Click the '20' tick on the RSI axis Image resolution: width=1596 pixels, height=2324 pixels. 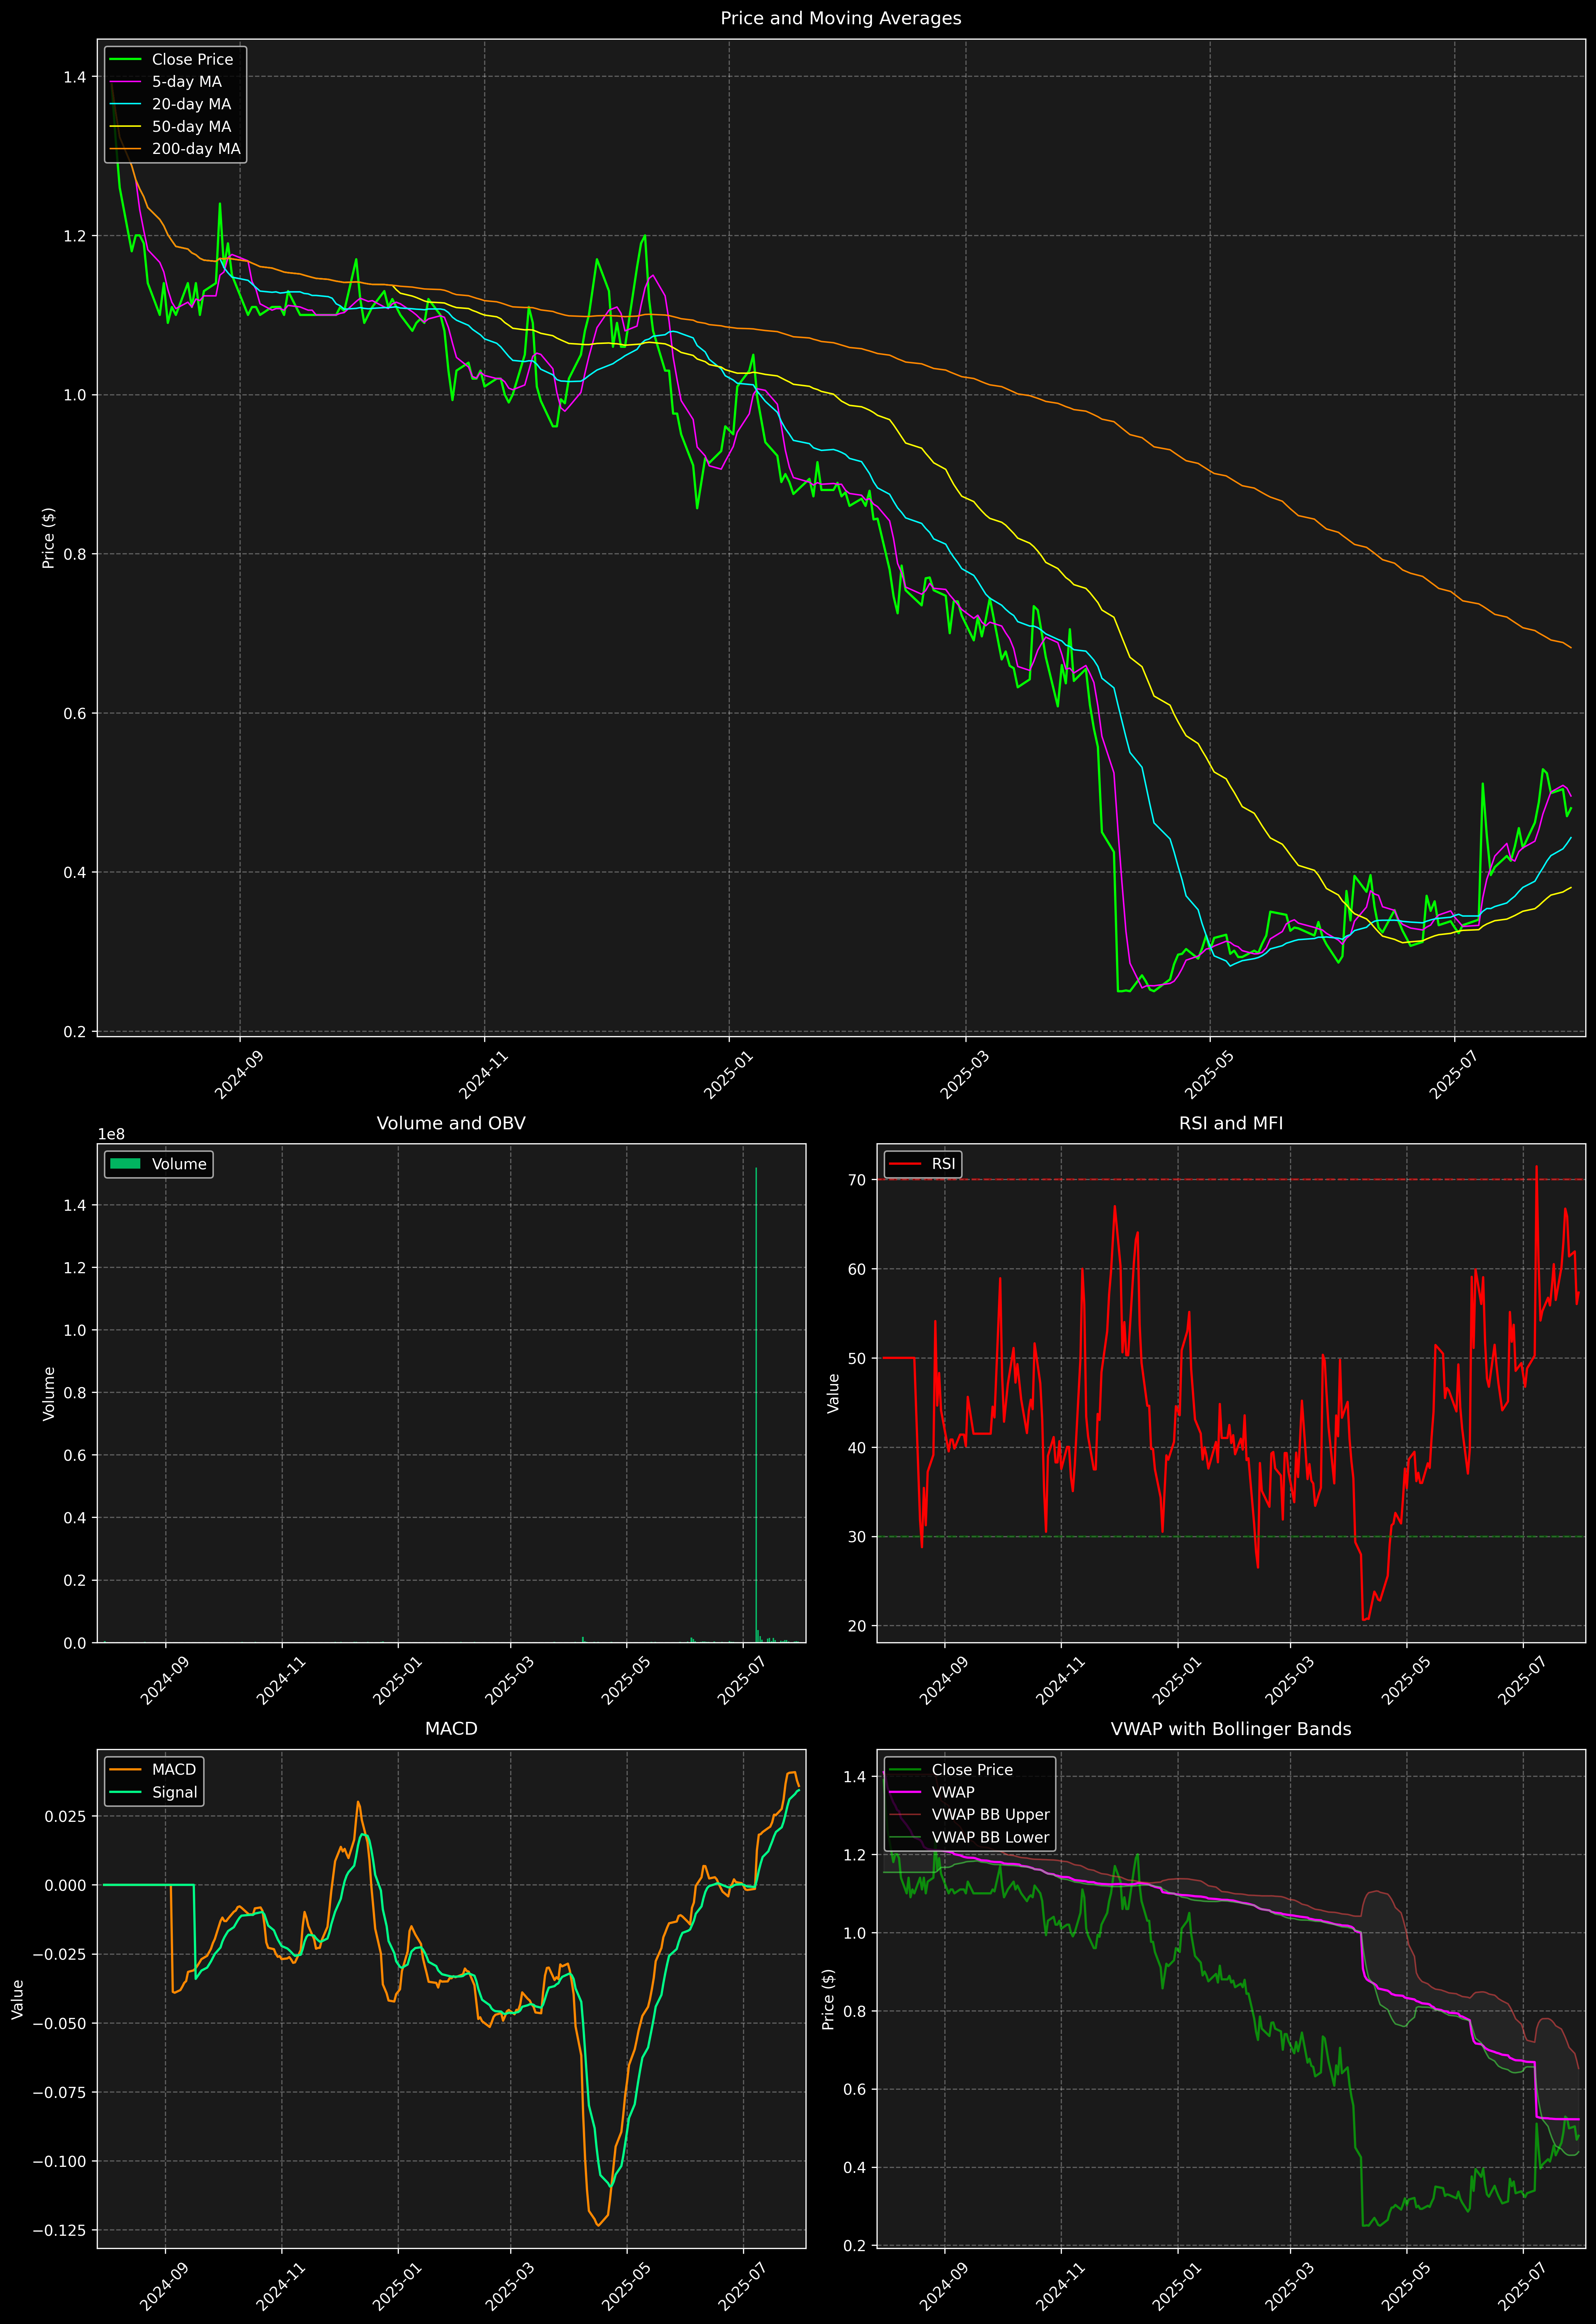pos(857,1626)
